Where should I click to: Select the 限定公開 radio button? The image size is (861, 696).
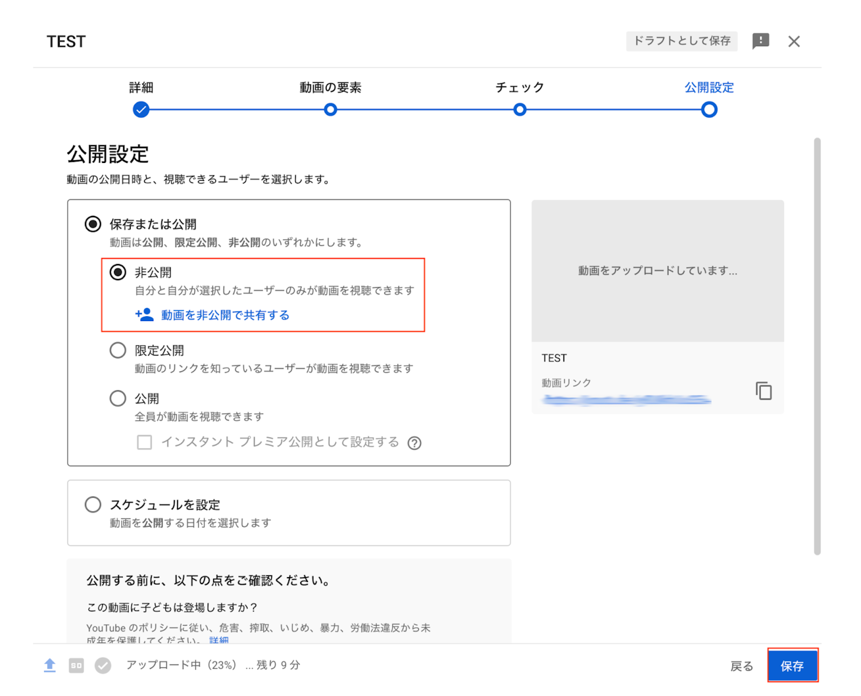pyautogui.click(x=118, y=350)
